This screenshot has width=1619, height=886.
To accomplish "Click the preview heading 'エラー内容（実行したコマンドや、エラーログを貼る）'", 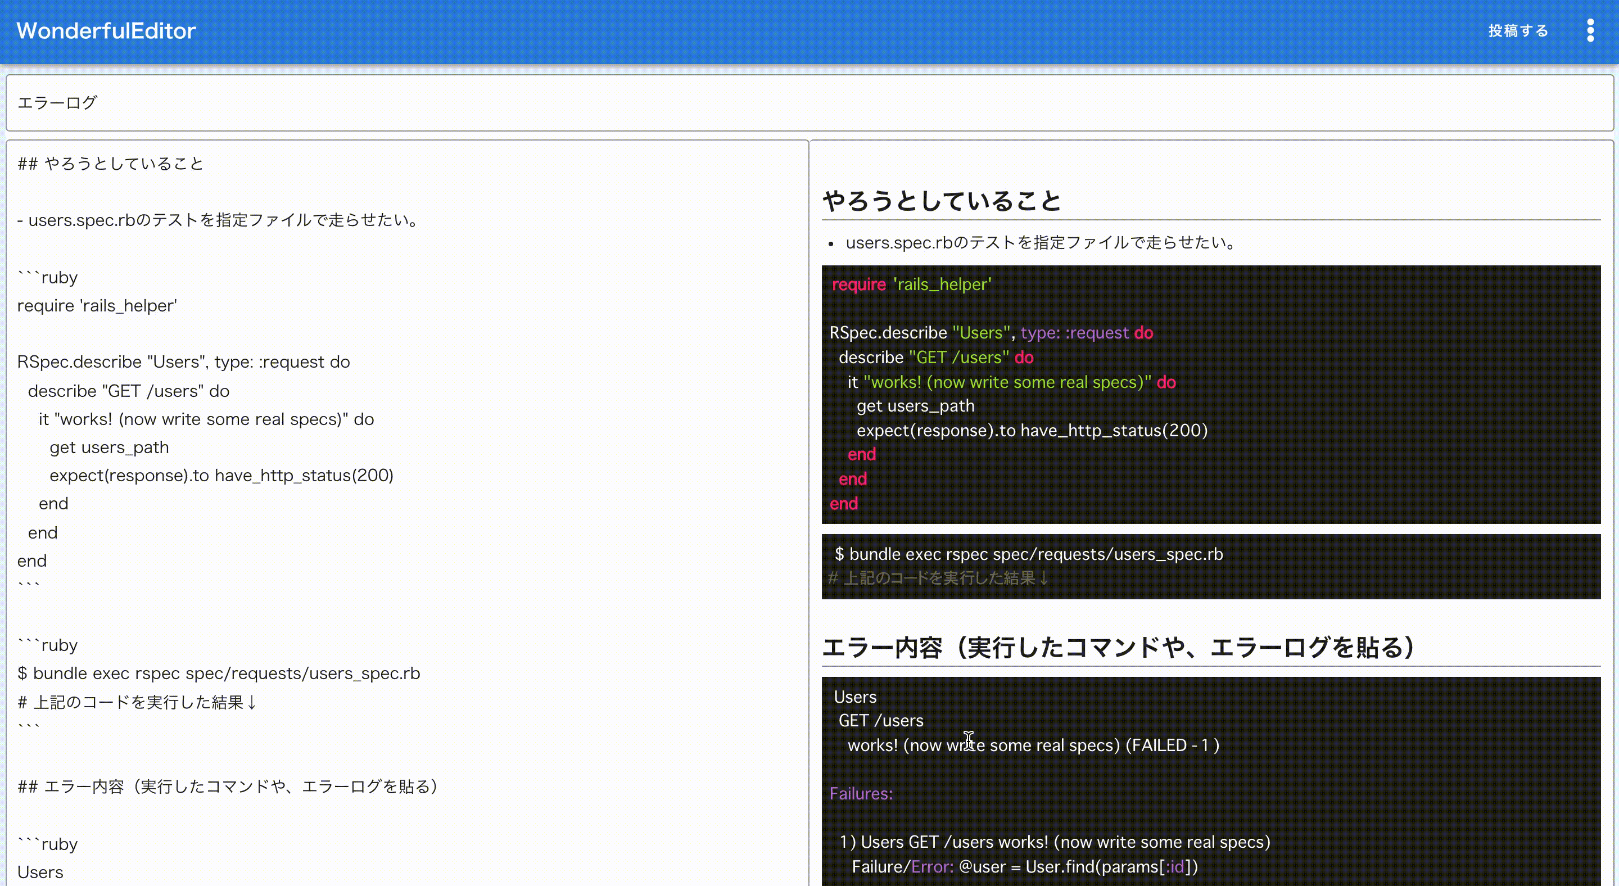I will click(1119, 647).
